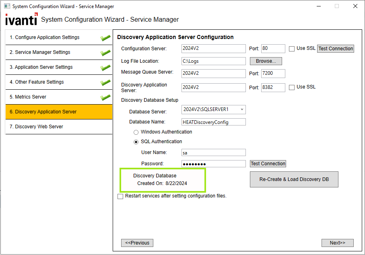The height and width of the screenshot is (255, 365).
Task: Click the green checkmark beside Configure Application Settings
Action: point(105,38)
